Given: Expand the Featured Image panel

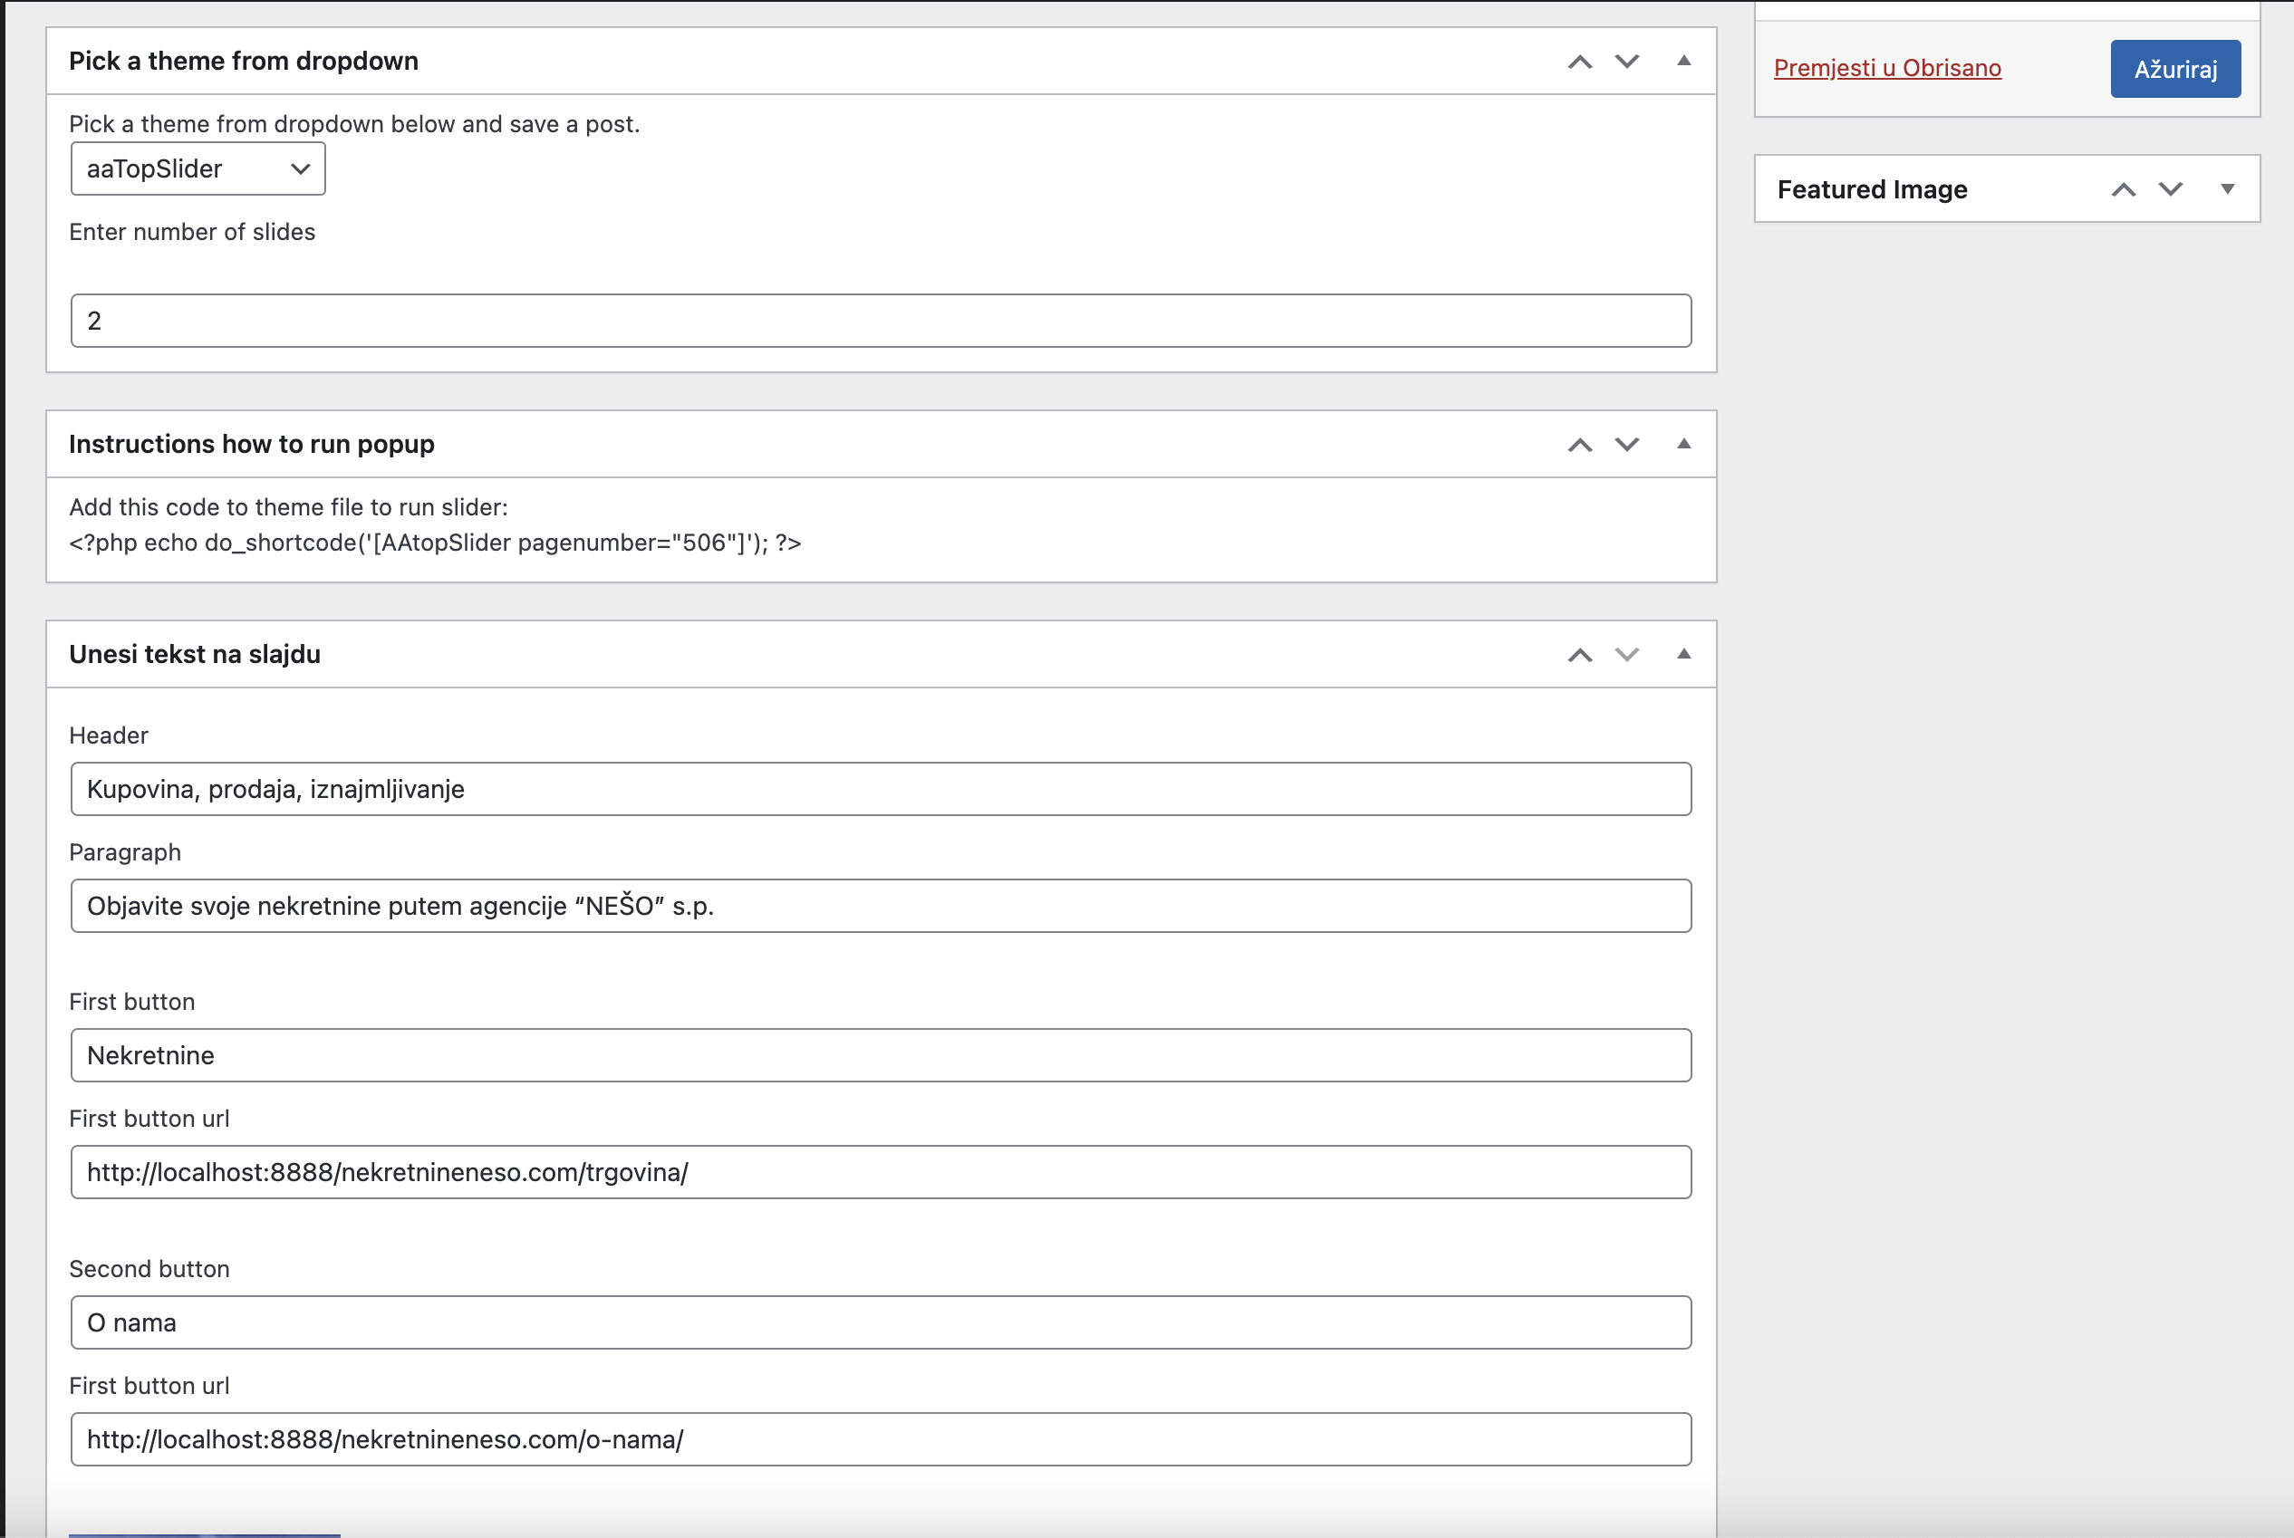Looking at the screenshot, I should point(2227,189).
